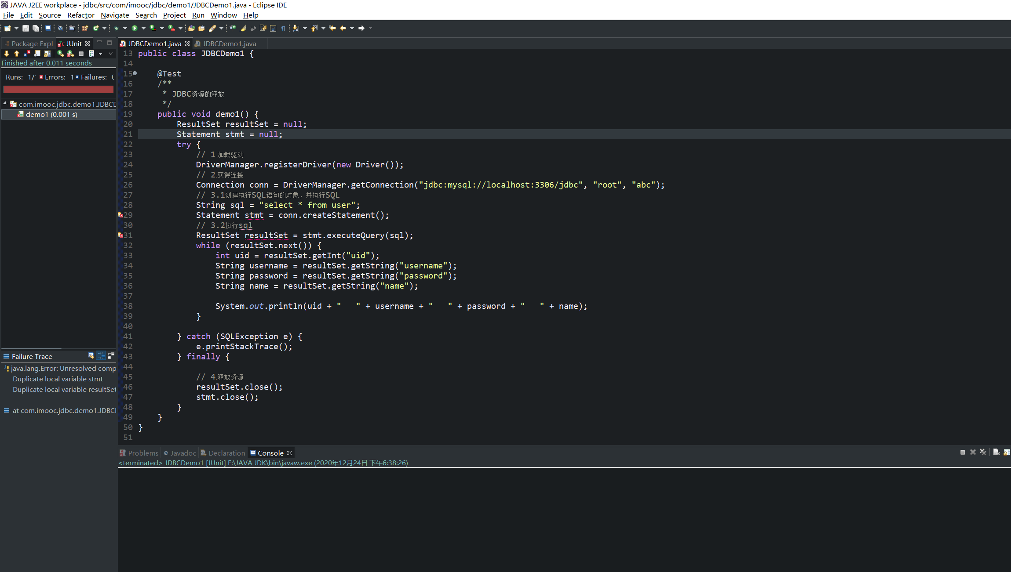Screen dimensions: 1011x572
Task: Click the New Java Package icon
Action: point(85,28)
